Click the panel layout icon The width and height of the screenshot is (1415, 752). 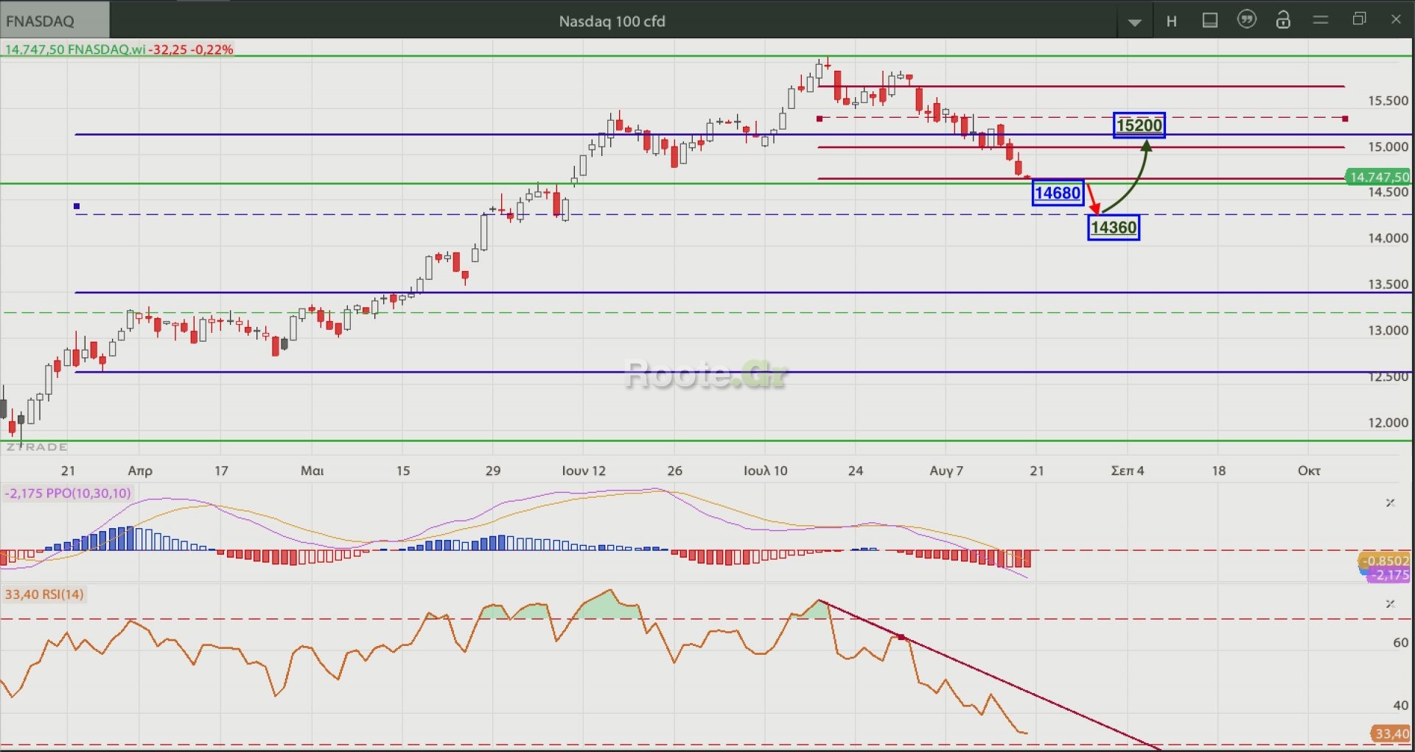[x=1209, y=21]
